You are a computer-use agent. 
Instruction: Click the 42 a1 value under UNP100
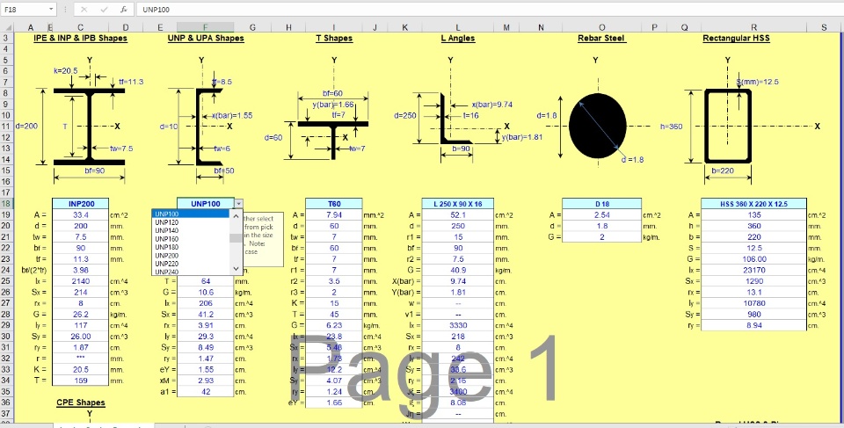[206, 391]
